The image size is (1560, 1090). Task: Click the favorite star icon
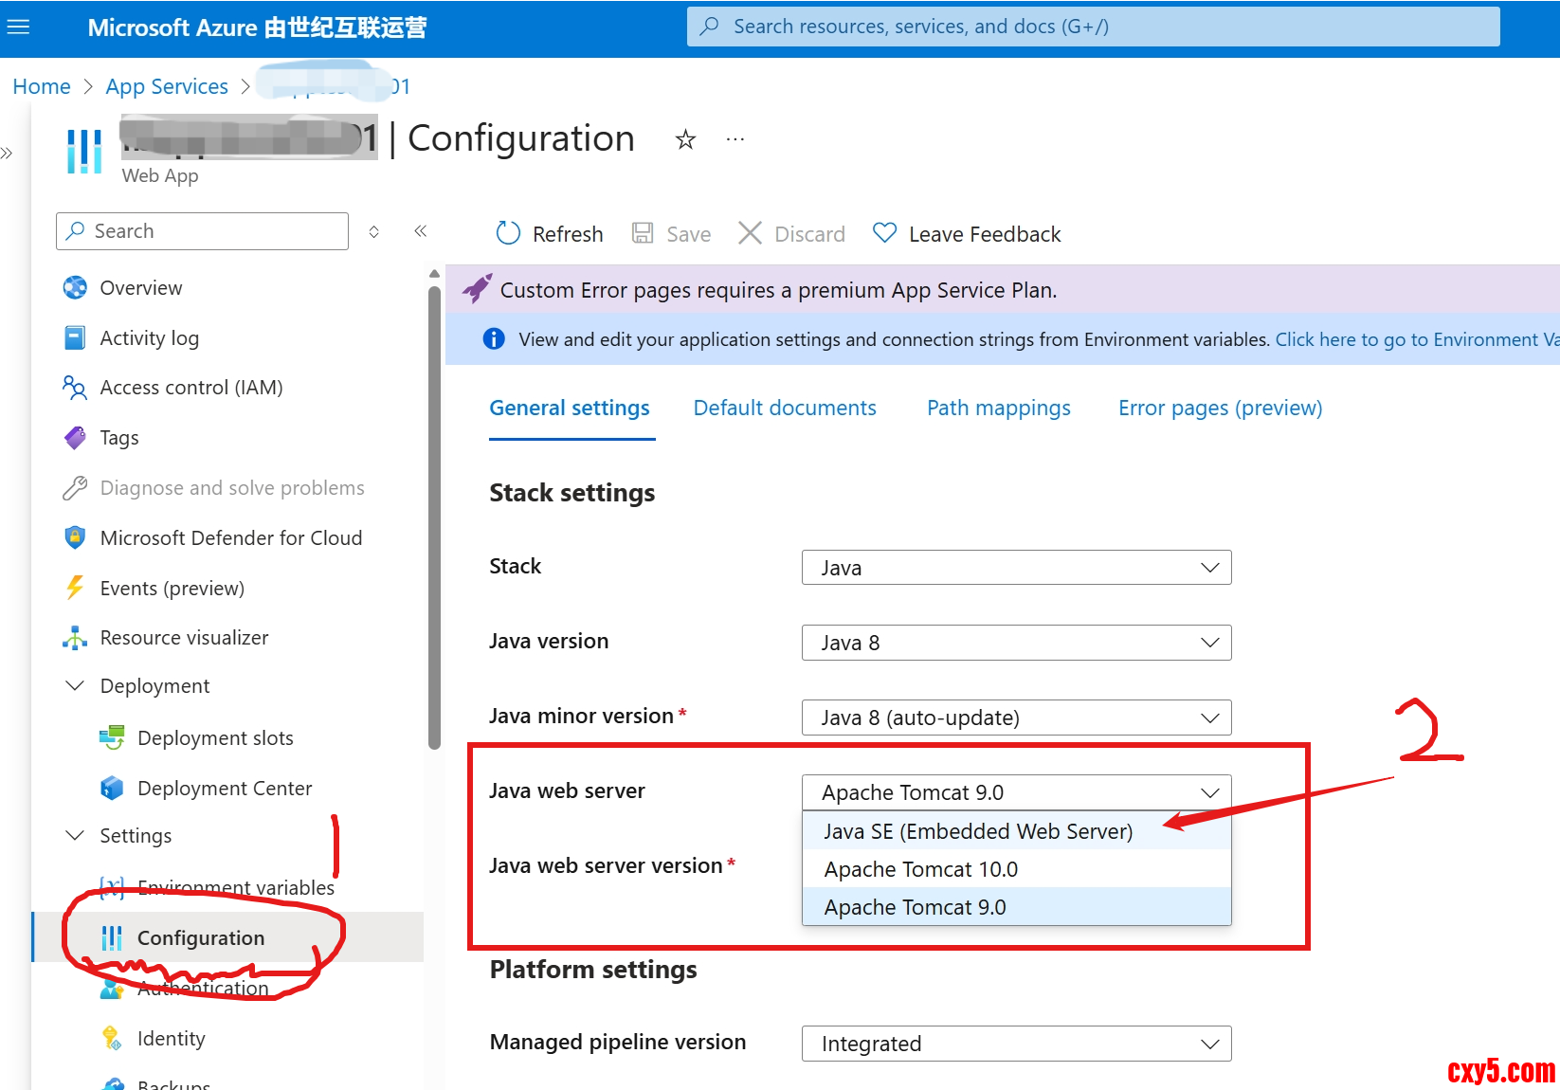coord(685,140)
